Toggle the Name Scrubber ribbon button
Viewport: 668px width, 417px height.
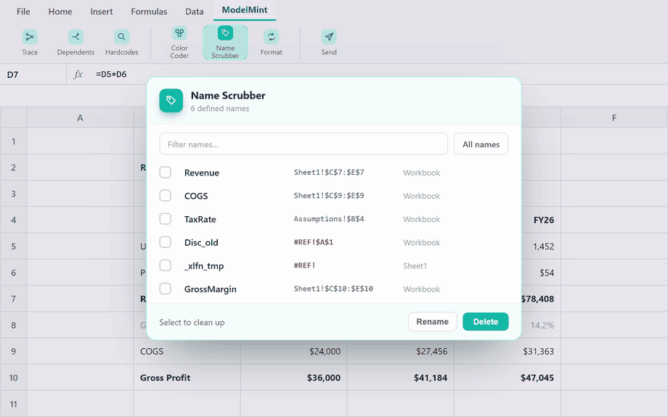225,42
